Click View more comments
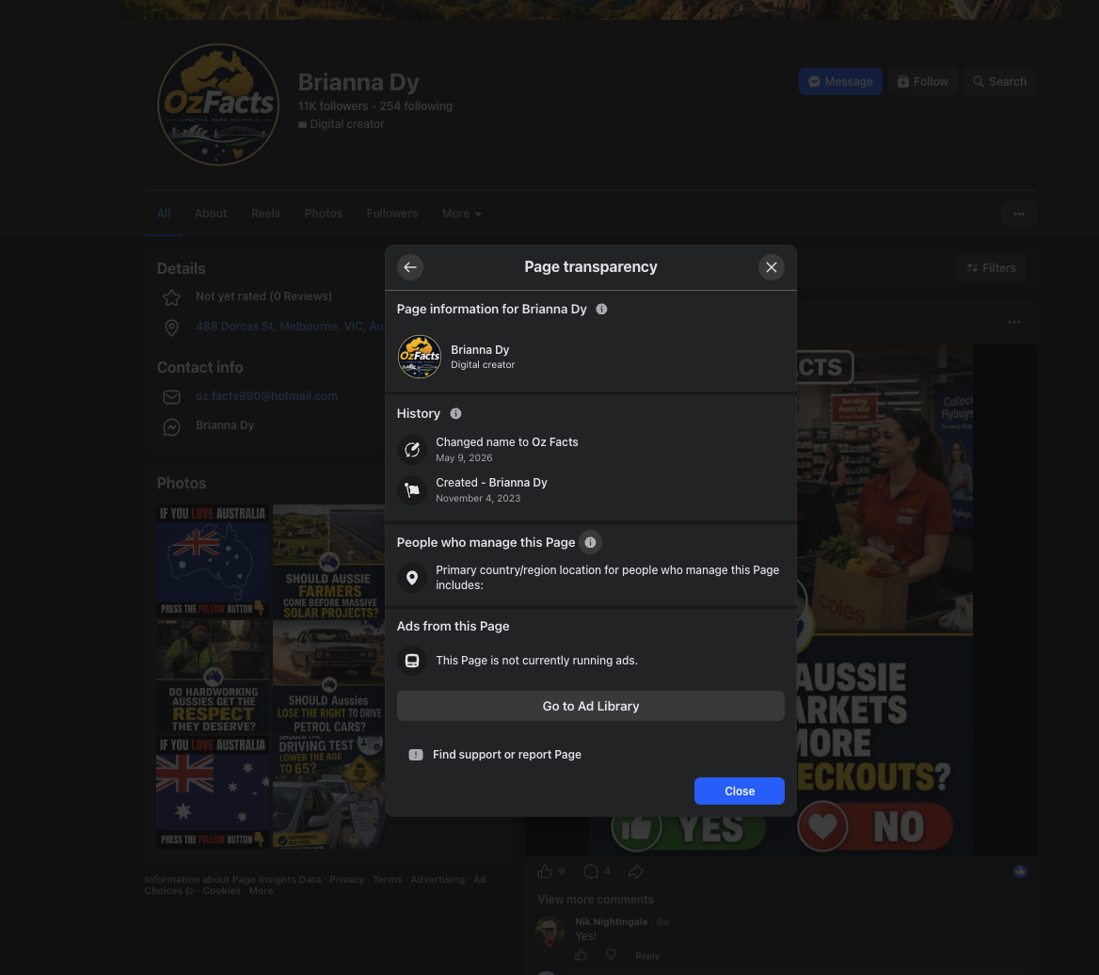This screenshot has height=975, width=1099. tap(595, 900)
